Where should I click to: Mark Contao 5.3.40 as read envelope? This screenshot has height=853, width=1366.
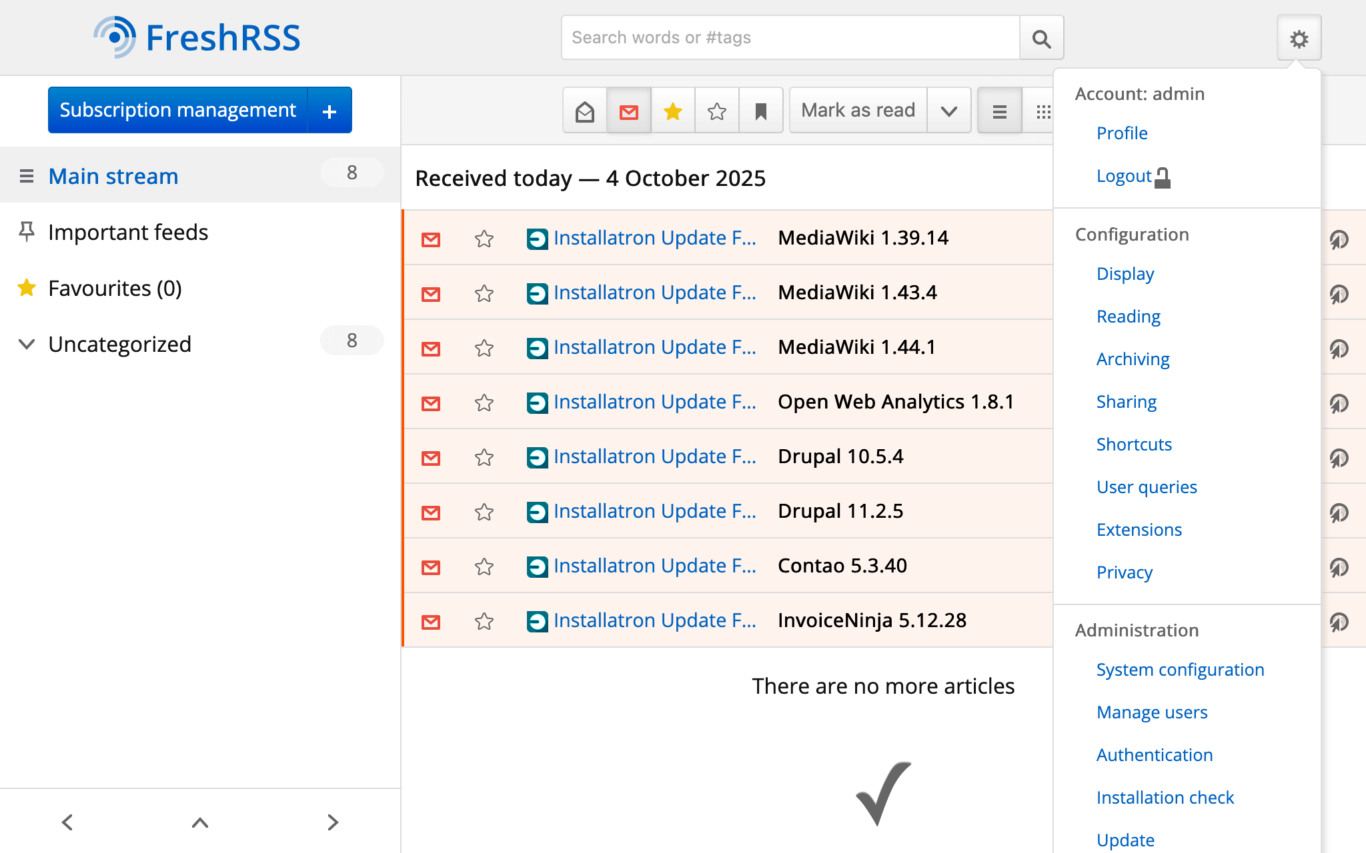pos(431,566)
